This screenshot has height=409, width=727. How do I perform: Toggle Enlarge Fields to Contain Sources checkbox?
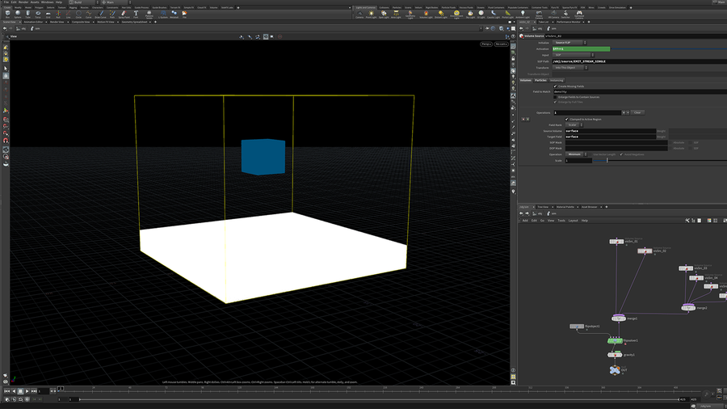(x=555, y=97)
